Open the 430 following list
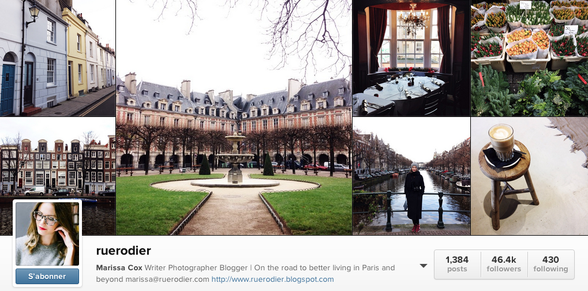This screenshot has width=588, height=291. coord(550,264)
